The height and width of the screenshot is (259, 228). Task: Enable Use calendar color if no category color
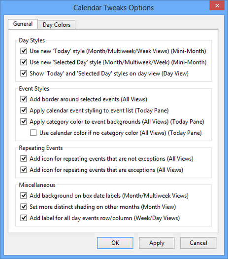pos(33,133)
